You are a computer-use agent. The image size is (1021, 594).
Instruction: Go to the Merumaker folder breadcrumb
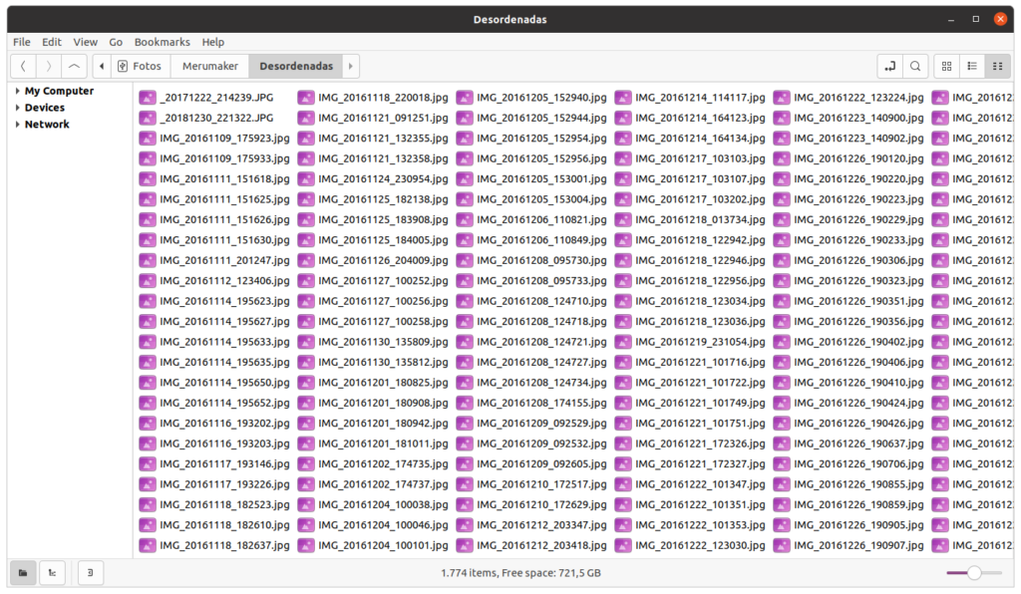(209, 67)
